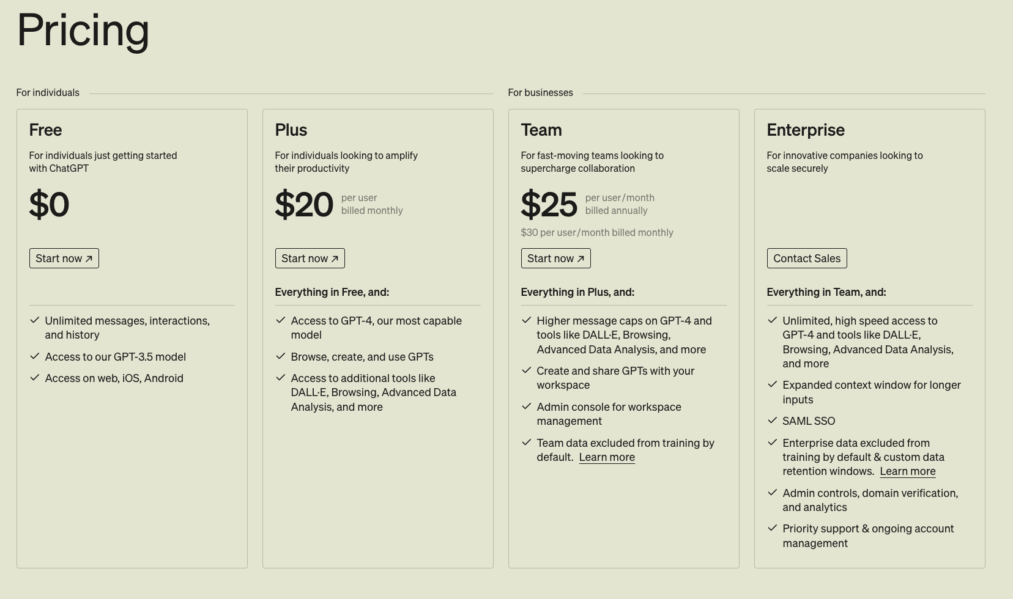Click the arrow icon in Plus plan's Start now
The width and height of the screenshot is (1013, 599).
(335, 259)
